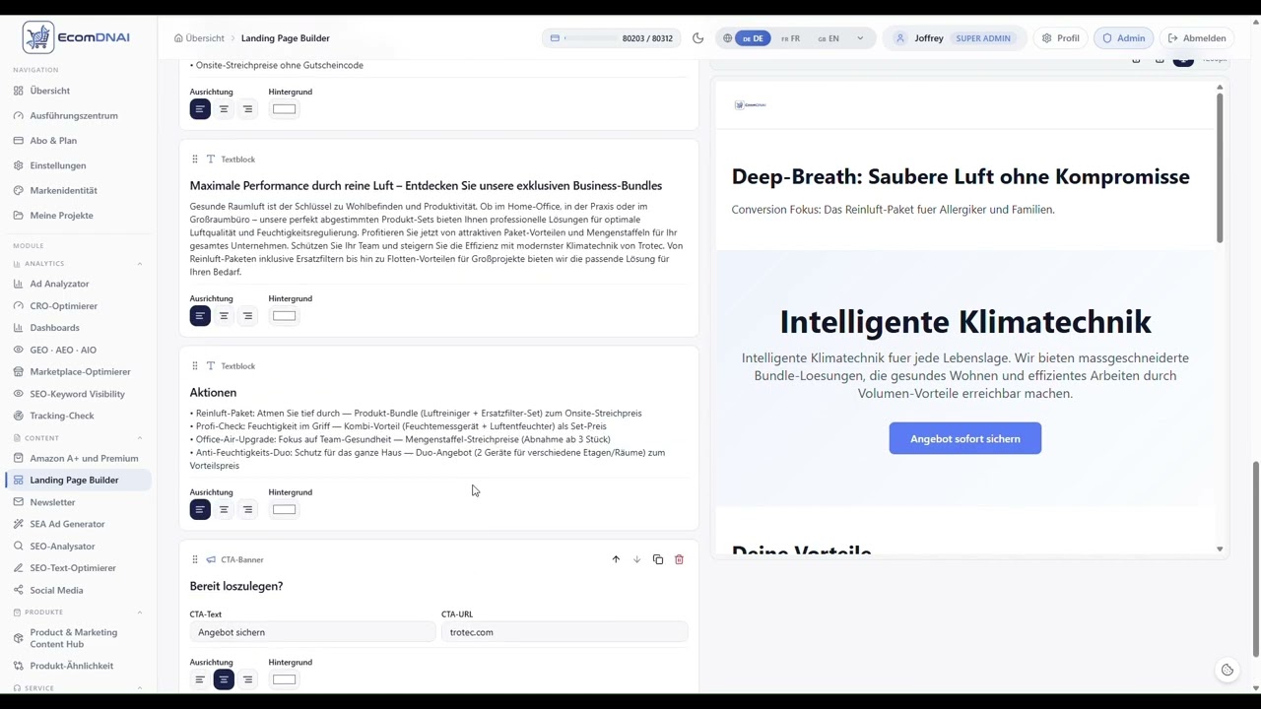Open floating help icon at bottom right
The height and width of the screenshot is (709, 1261).
point(1228,670)
